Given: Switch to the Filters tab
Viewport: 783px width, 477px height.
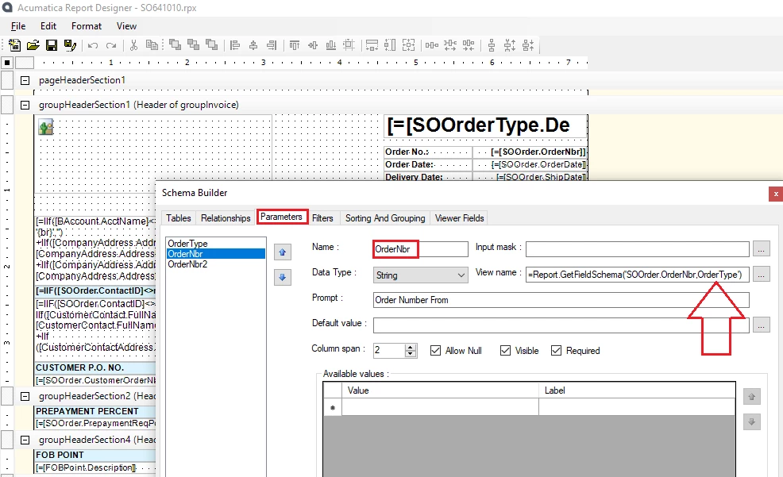Looking at the screenshot, I should pos(322,218).
